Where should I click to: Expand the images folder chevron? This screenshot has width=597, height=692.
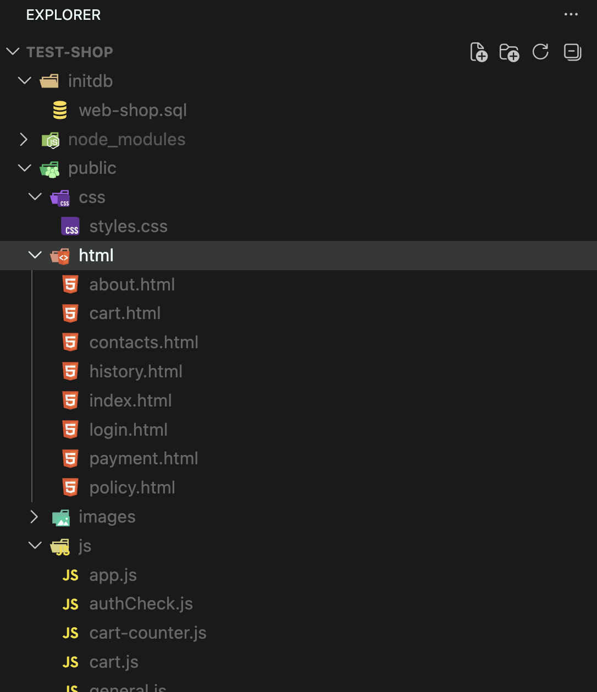pyautogui.click(x=35, y=517)
